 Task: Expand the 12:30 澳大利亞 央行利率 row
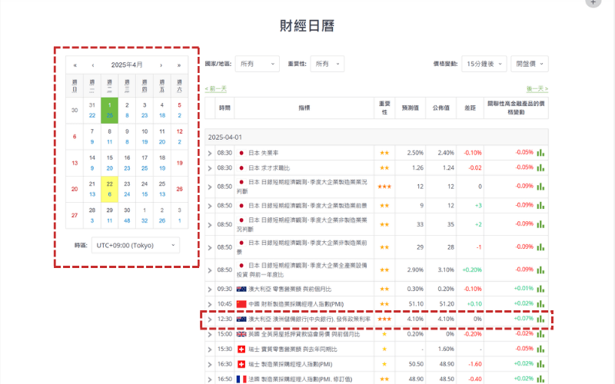[x=210, y=319]
